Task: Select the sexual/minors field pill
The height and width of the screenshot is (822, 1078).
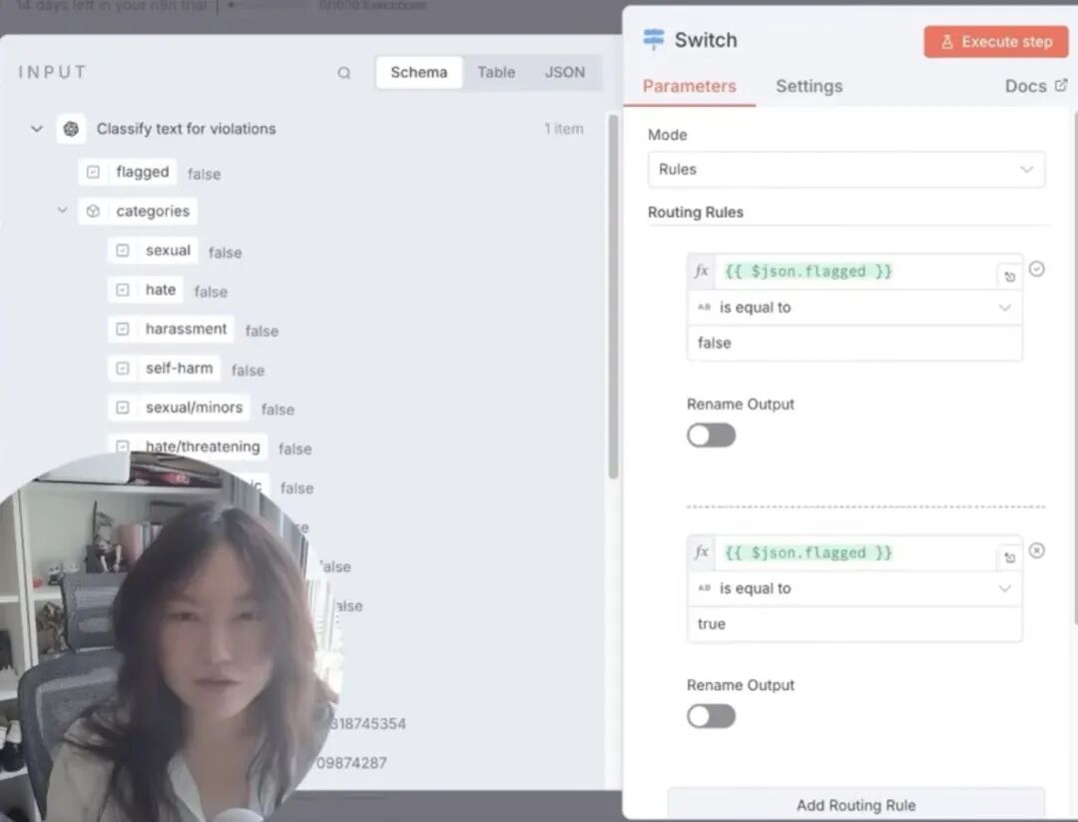Action: pyautogui.click(x=179, y=408)
